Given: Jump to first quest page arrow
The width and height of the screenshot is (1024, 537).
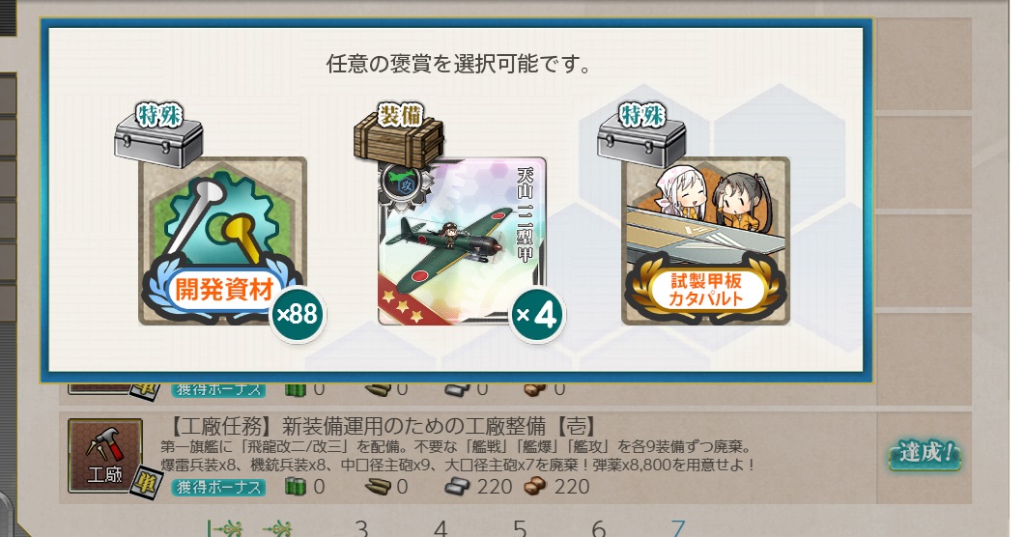Looking at the screenshot, I should [225, 528].
